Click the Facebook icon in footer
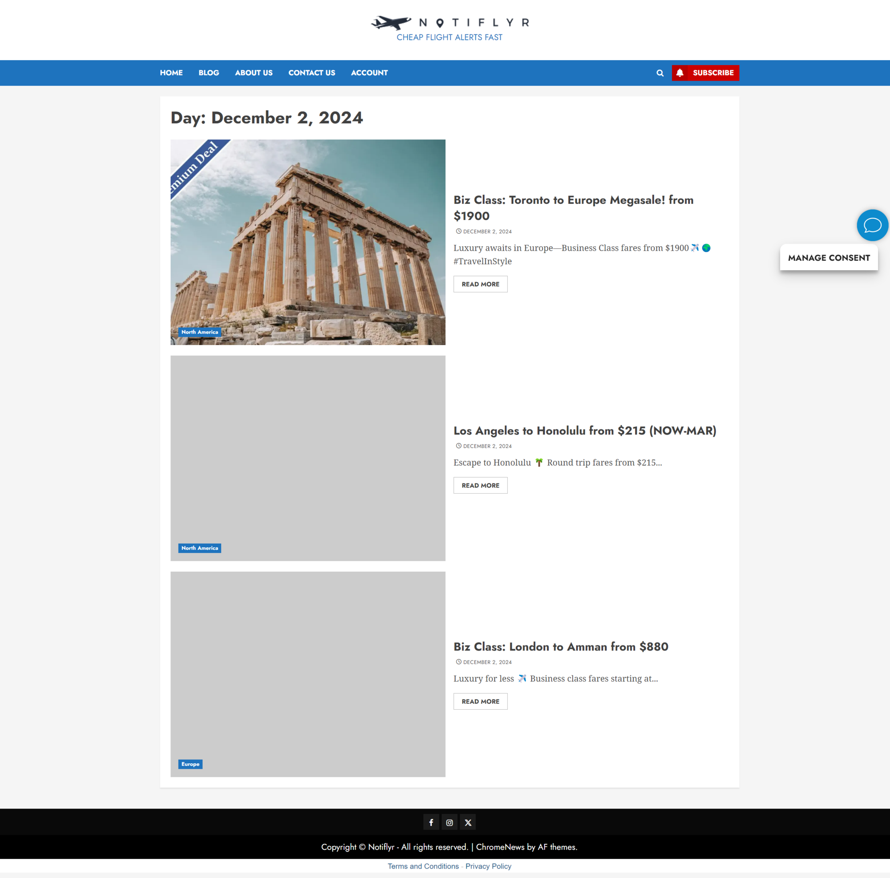 431,822
